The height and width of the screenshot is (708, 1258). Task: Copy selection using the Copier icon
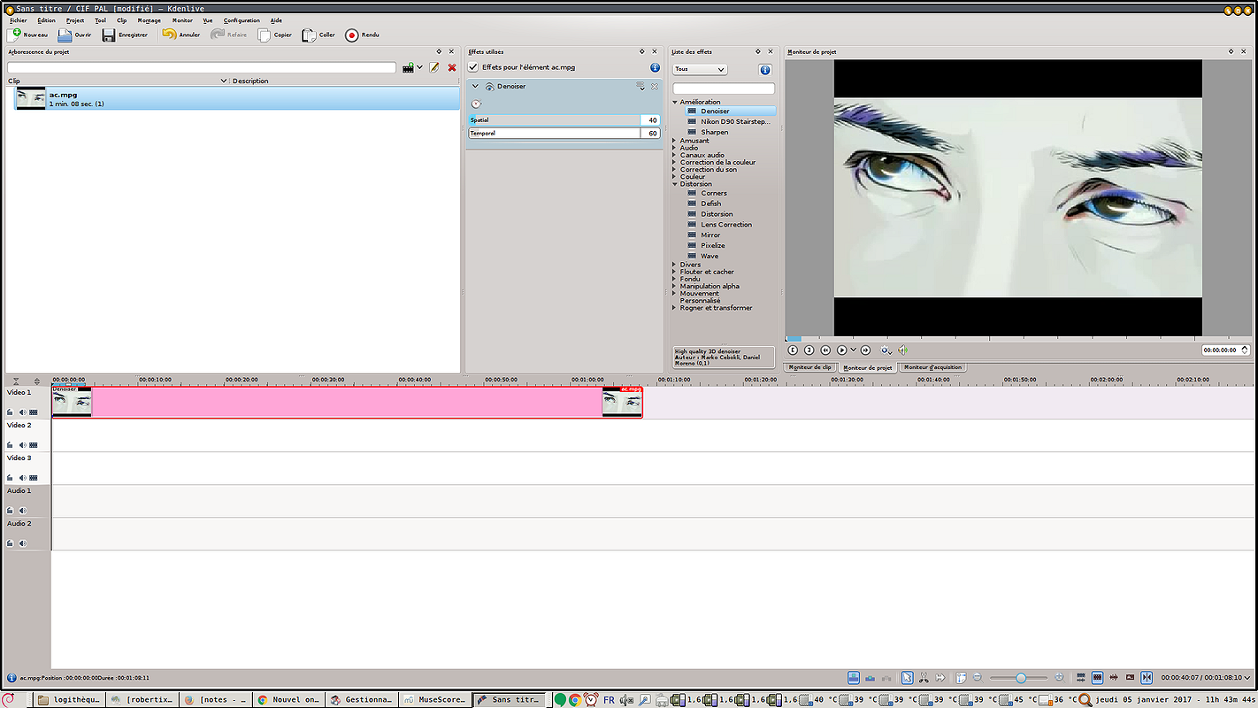pos(265,35)
